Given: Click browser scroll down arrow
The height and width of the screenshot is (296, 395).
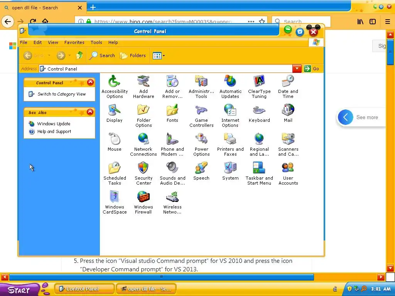Looking at the screenshot, I should tap(390, 268).
